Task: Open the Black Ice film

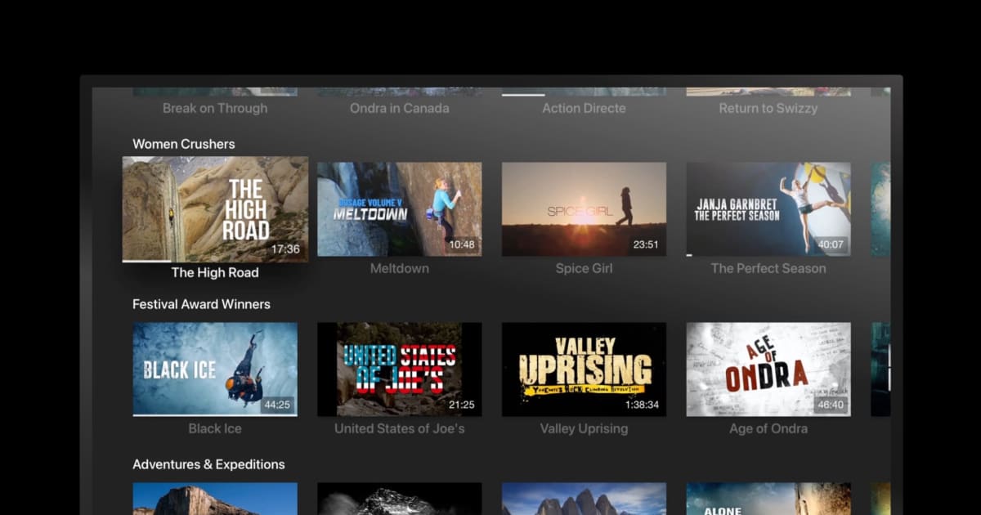Action: [214, 369]
